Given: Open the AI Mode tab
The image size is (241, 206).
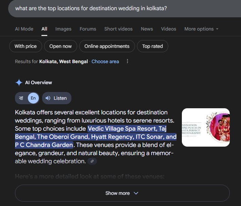Looking at the screenshot, I should coord(24,29).
